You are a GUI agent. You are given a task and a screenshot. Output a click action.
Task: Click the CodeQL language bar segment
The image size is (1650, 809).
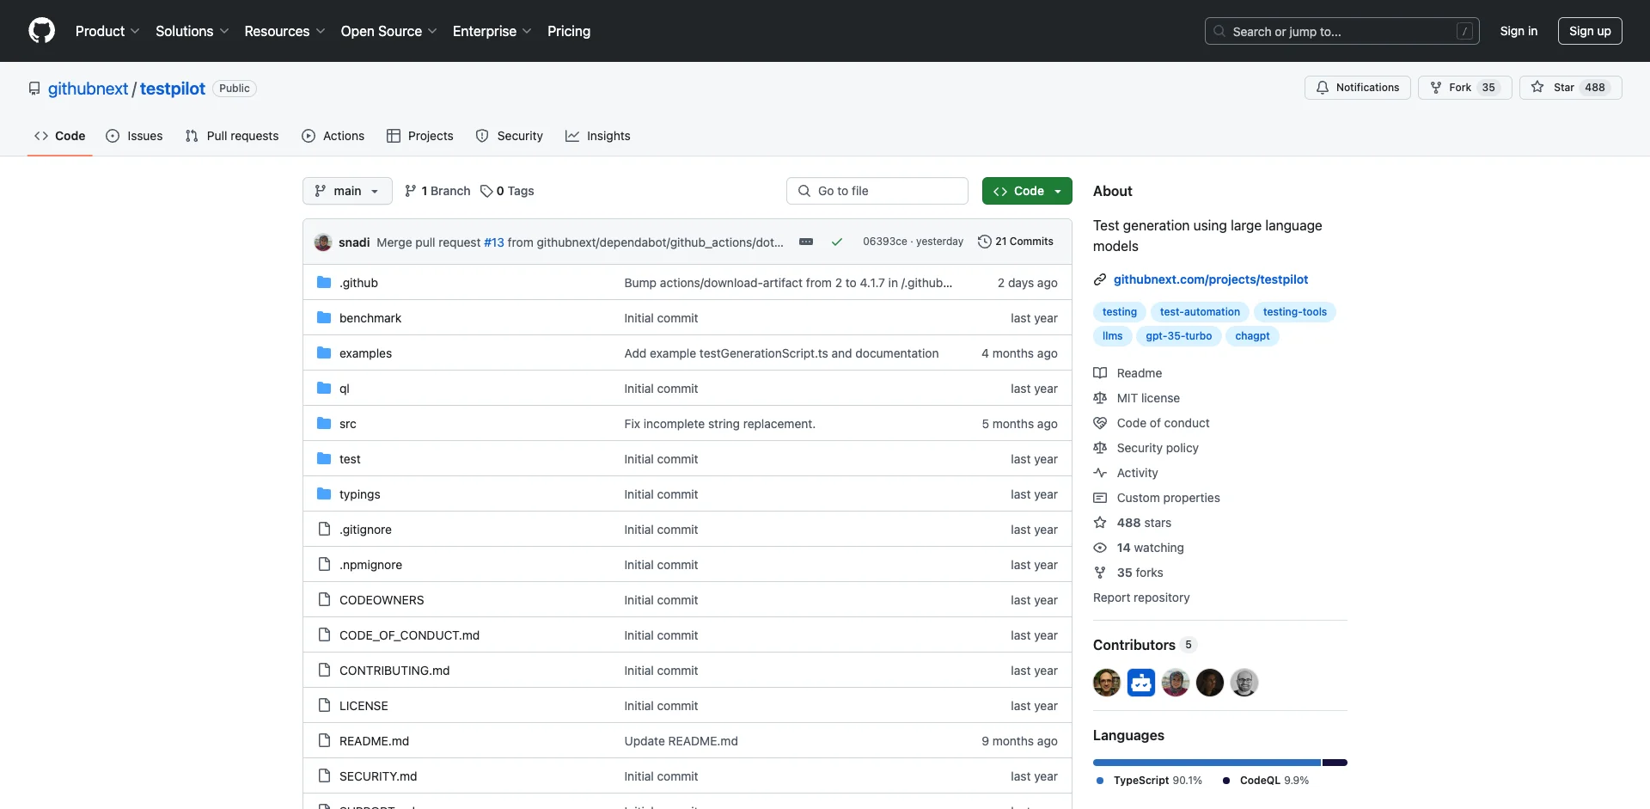(x=1335, y=763)
